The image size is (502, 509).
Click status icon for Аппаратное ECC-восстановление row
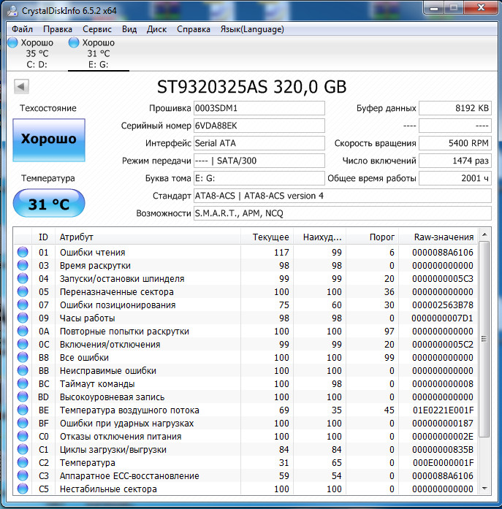pyautogui.click(x=23, y=475)
